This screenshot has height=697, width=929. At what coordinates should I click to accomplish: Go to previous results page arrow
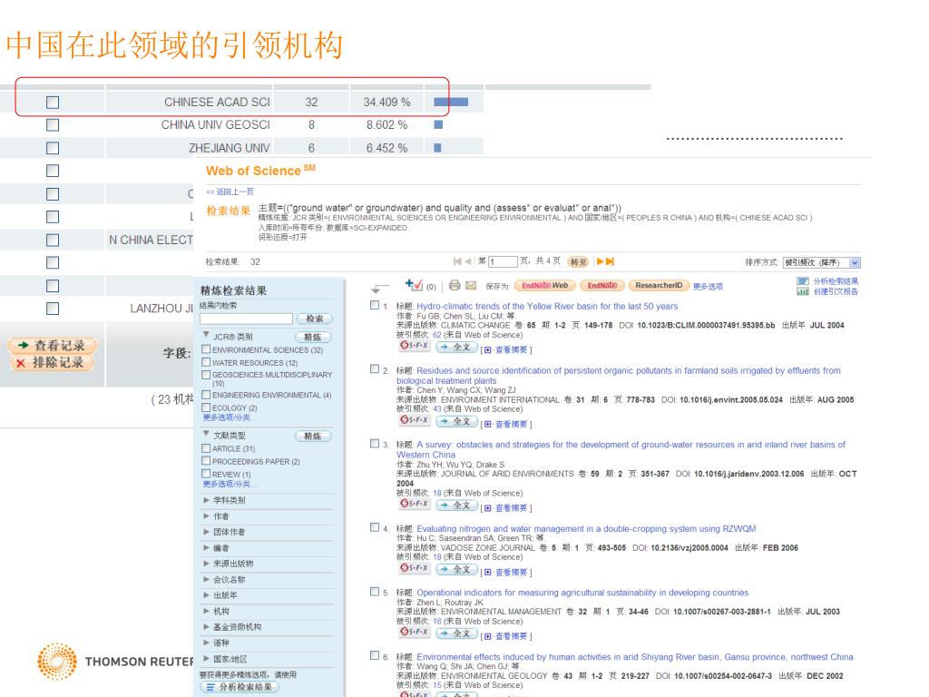468,261
